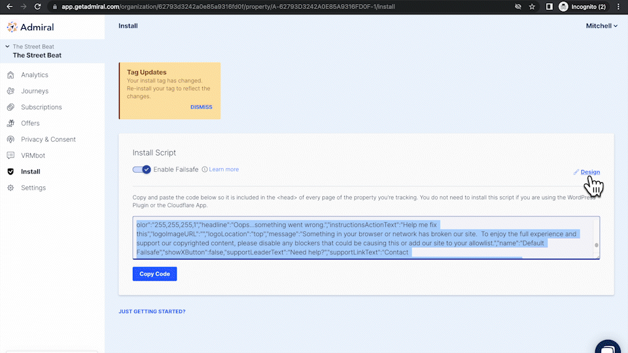Click the Install Script heading

(x=154, y=152)
